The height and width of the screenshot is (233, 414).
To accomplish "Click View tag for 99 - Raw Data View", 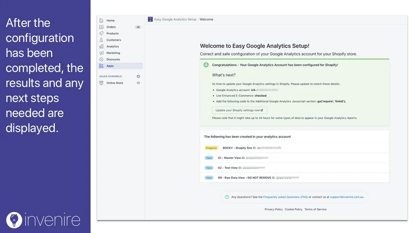I will point(209,178).
